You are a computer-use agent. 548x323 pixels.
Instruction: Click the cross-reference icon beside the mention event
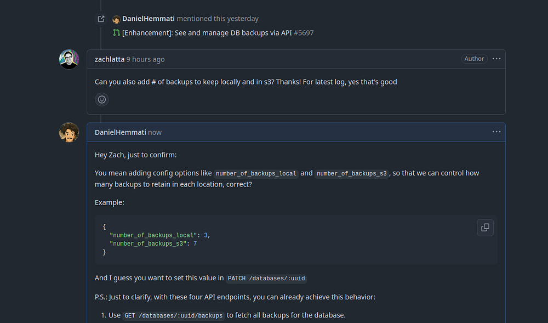101,19
